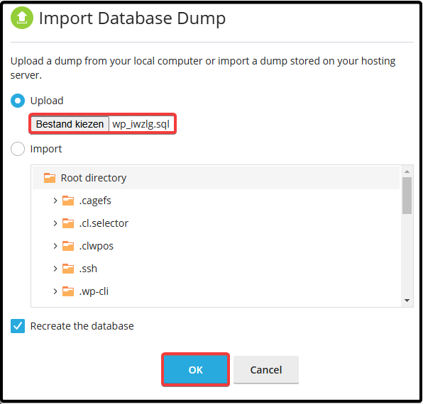
Task: Confirm import with the OK button
Action: (196, 369)
